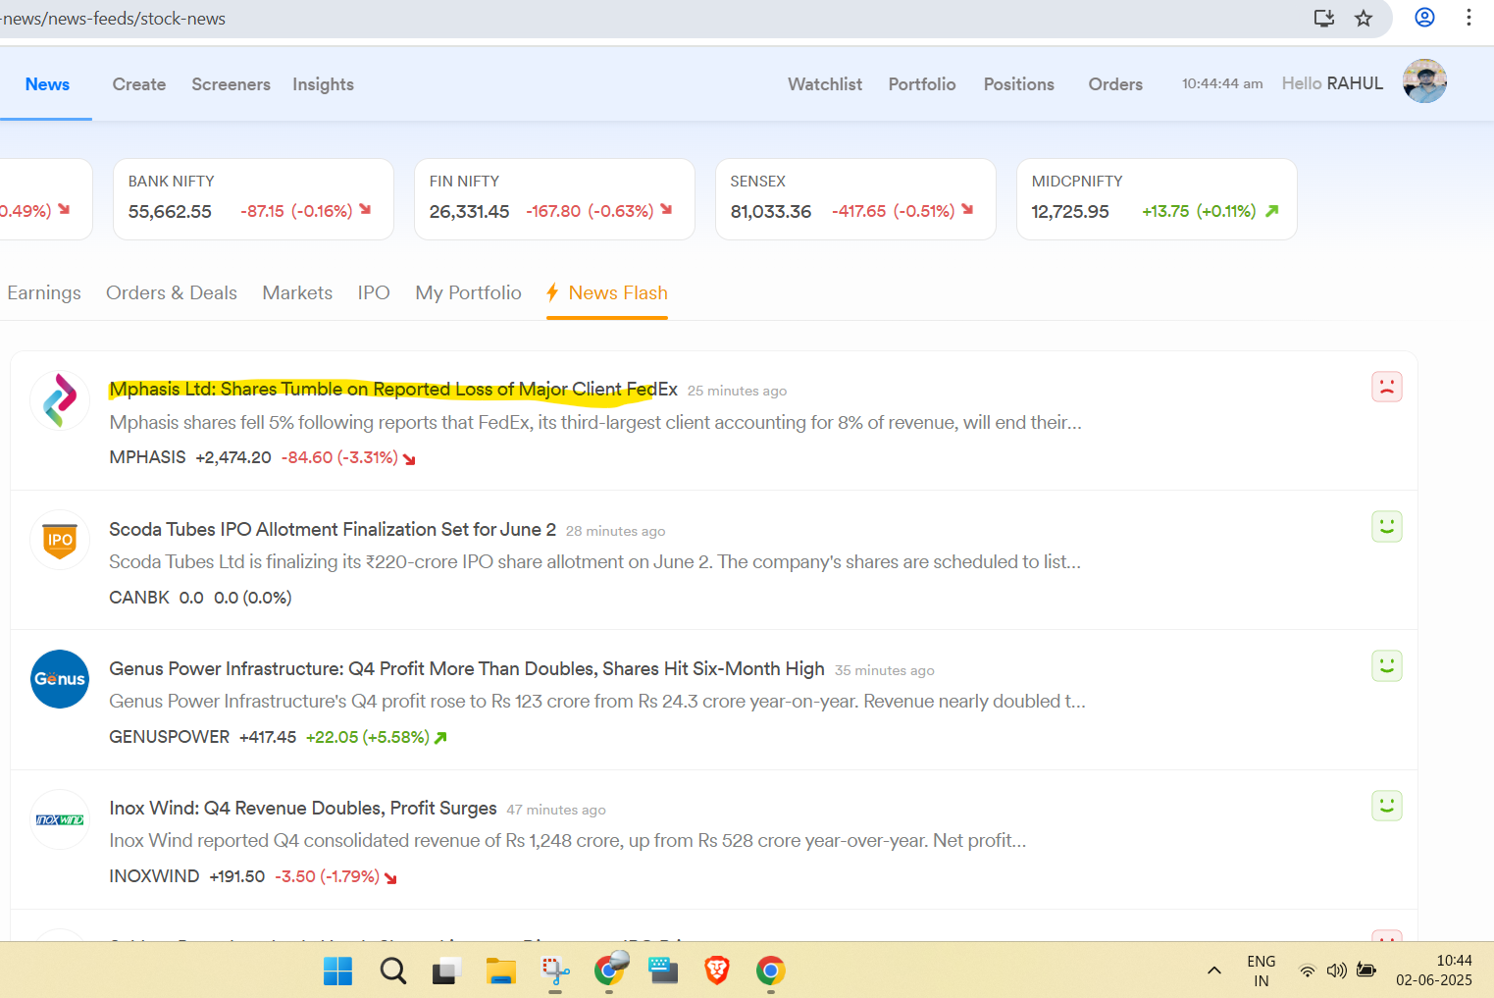This screenshot has width=1494, height=998.
Task: Open the Portfolio page
Action: [922, 84]
